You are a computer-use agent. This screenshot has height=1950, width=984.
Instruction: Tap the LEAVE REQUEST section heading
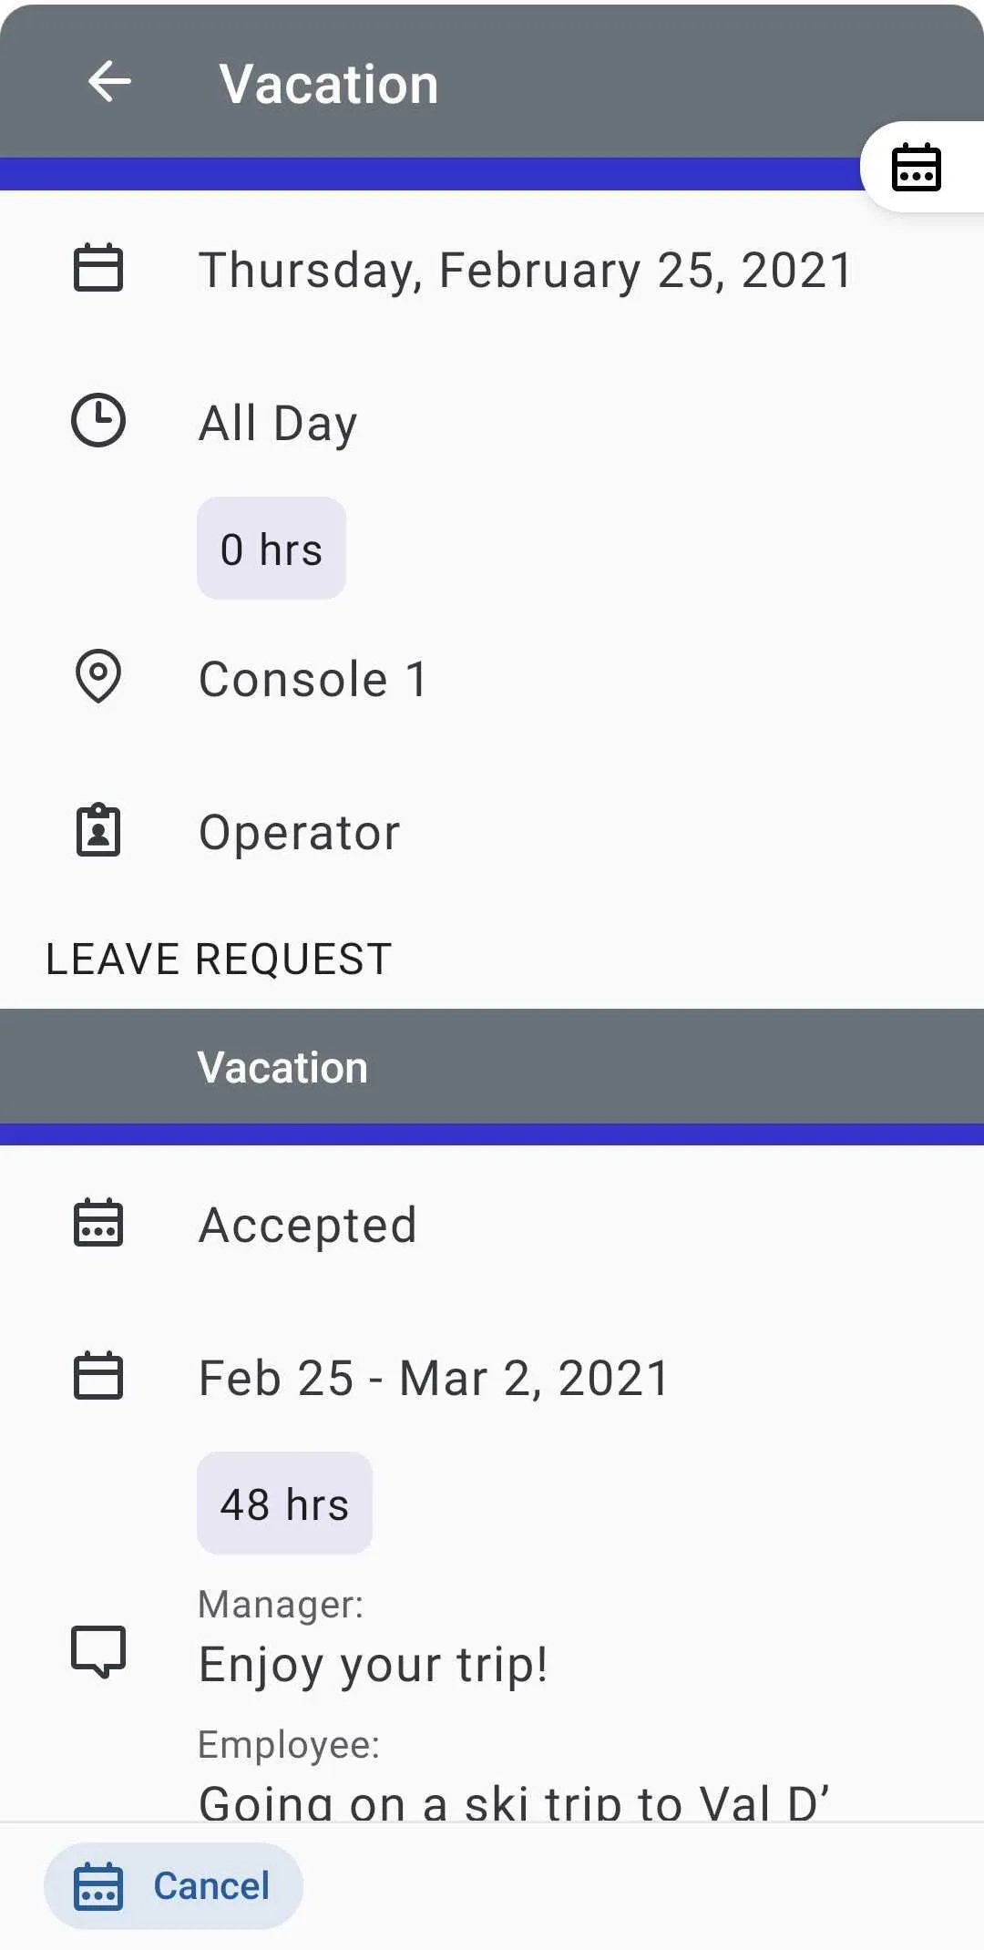[x=219, y=960]
